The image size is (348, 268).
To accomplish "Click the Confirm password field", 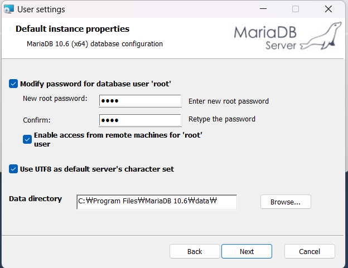I will (141, 120).
